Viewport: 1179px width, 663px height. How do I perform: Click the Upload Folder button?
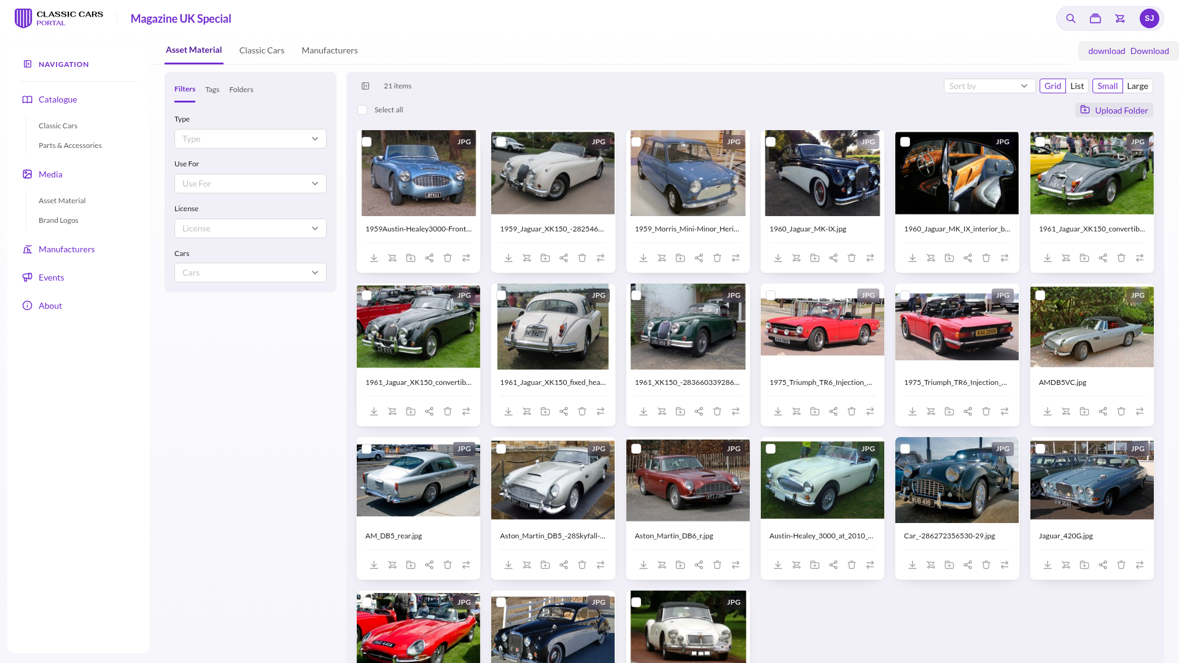[1114, 110]
